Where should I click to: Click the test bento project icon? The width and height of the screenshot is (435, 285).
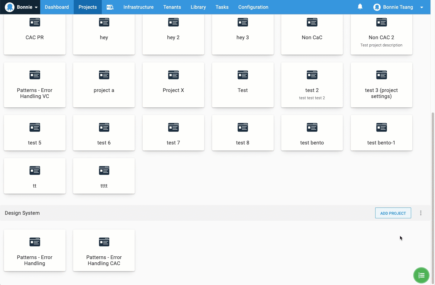(x=312, y=128)
